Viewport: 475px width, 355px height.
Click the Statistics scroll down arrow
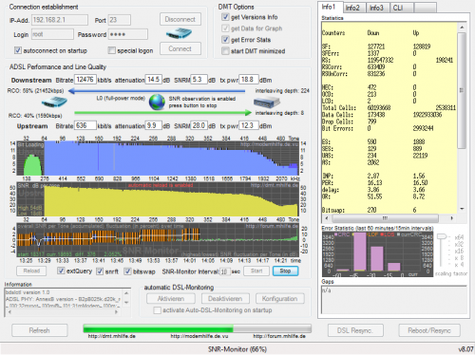462,209
